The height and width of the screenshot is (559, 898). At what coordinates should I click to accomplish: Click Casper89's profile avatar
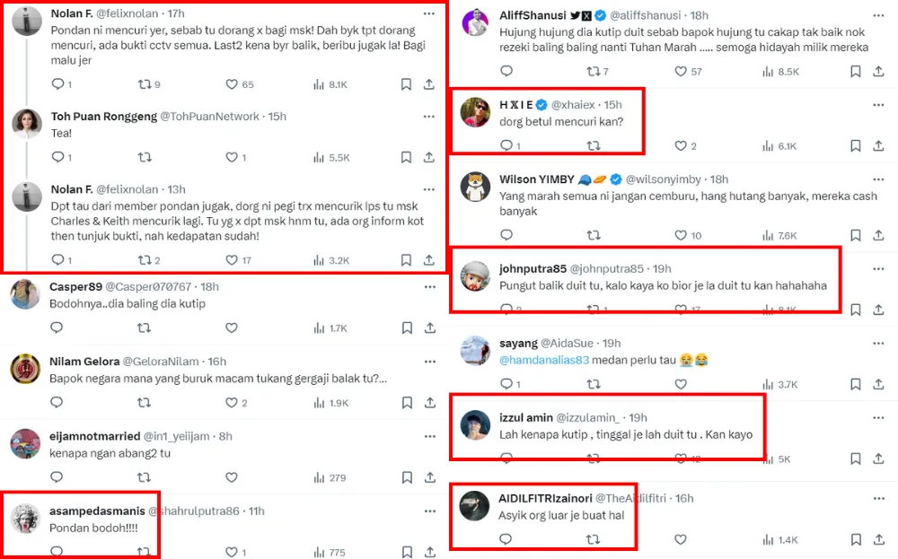point(26,293)
